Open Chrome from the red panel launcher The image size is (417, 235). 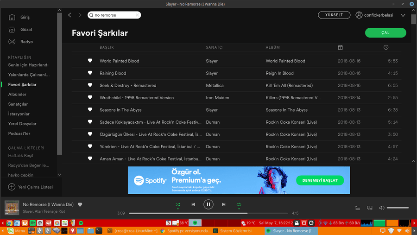9,223
